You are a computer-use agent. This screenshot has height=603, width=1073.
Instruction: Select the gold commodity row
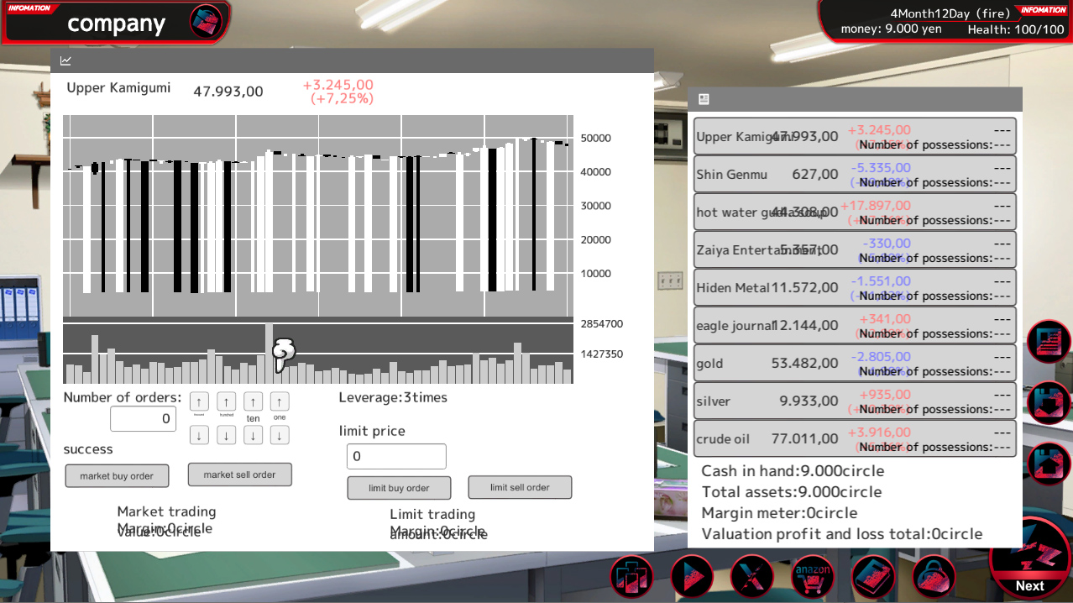click(855, 363)
